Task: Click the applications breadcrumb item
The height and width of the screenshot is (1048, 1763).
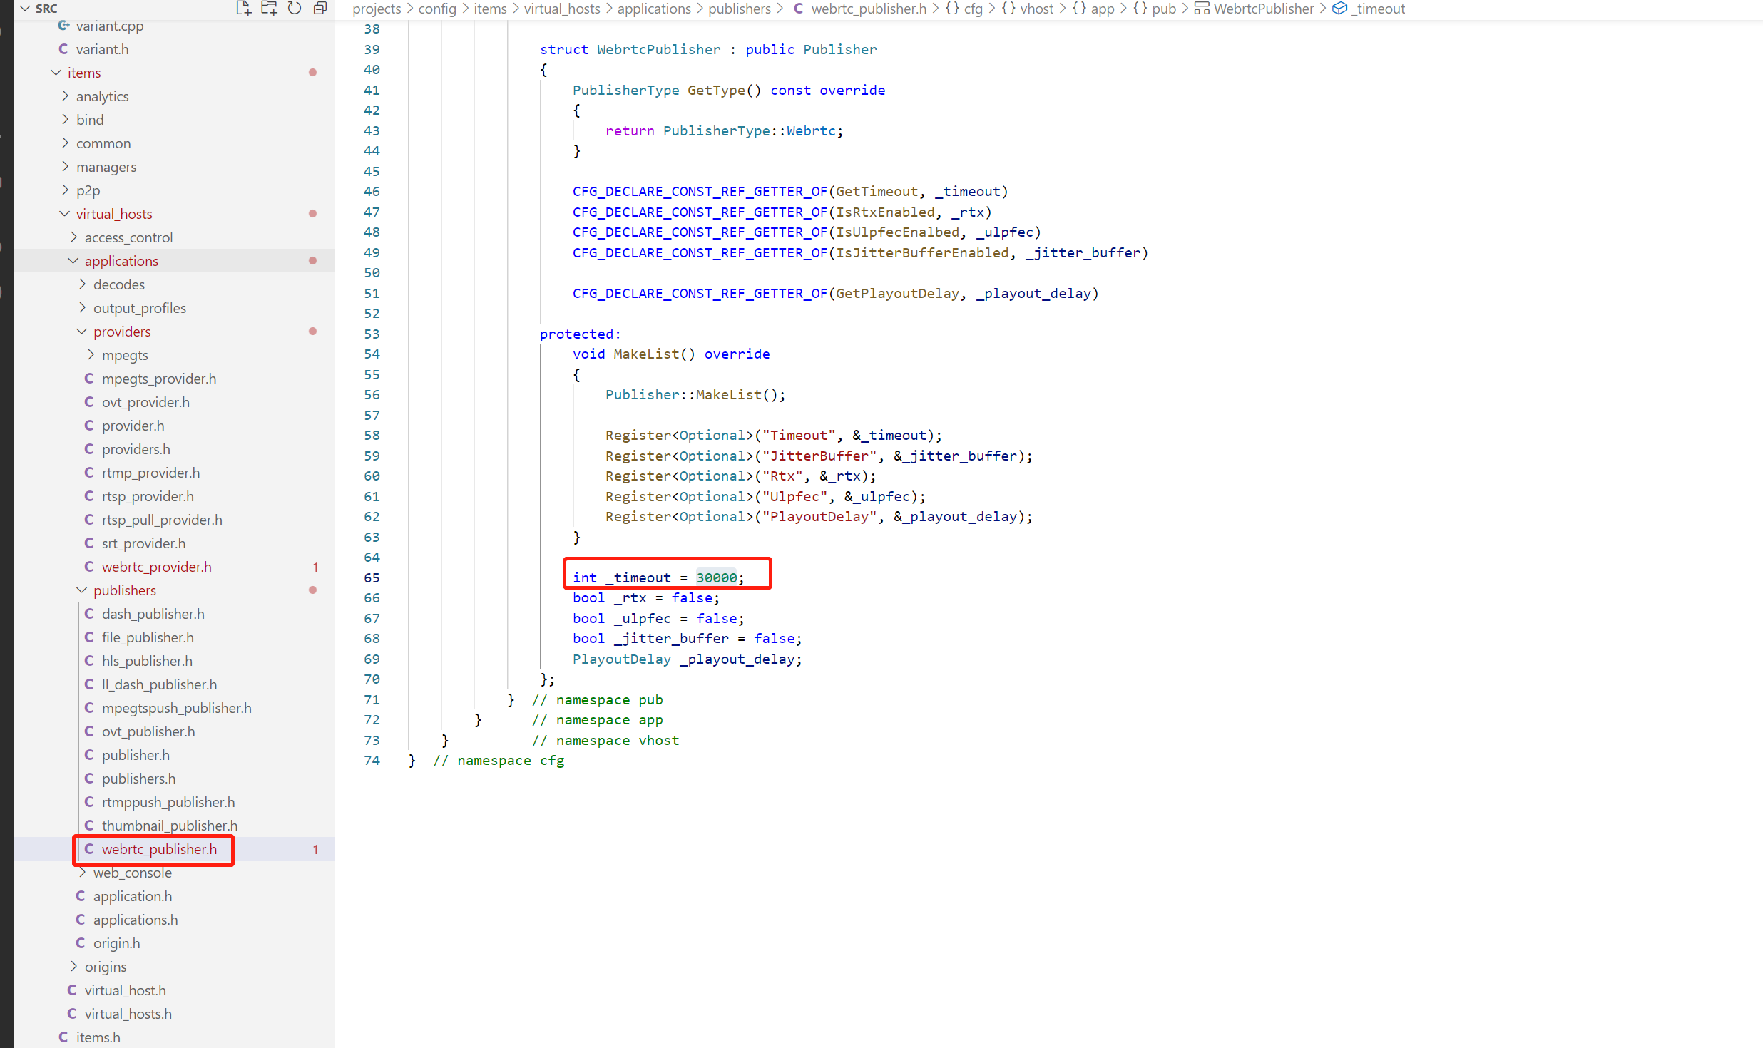Action: click(653, 8)
